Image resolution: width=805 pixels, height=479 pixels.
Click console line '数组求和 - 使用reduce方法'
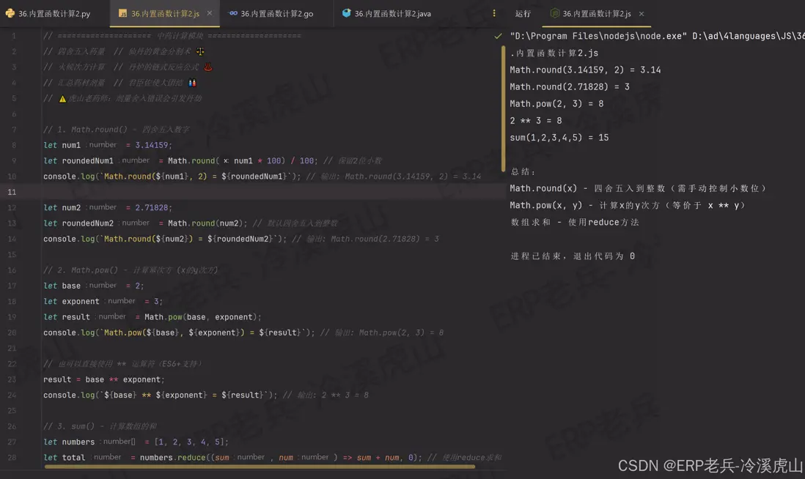point(575,222)
